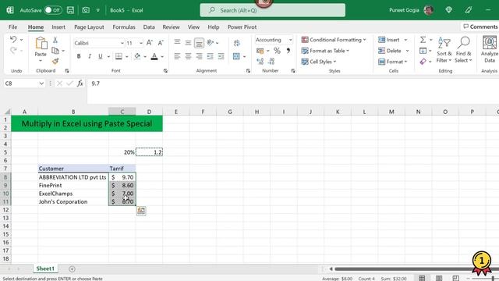Image resolution: width=499 pixels, height=281 pixels.
Task: Click the Redo arrow icon
Action: 13,50
